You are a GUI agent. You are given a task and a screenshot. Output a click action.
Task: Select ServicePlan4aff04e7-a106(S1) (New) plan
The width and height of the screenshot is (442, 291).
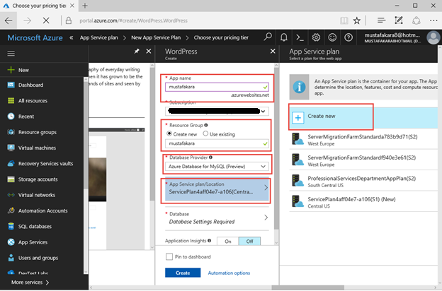[363, 202]
